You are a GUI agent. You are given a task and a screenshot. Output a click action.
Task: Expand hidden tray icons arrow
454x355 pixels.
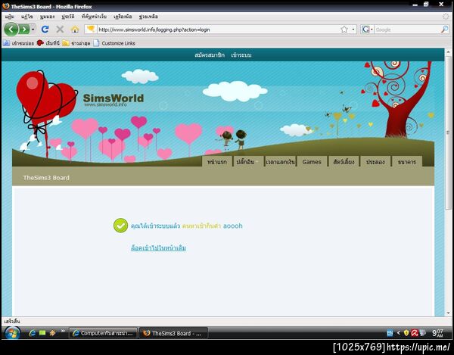click(399, 333)
